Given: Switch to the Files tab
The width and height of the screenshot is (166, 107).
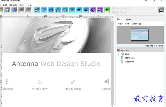Looking at the screenshot, I should [119, 19].
